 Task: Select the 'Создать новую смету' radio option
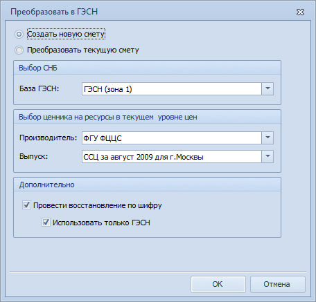click(19, 35)
